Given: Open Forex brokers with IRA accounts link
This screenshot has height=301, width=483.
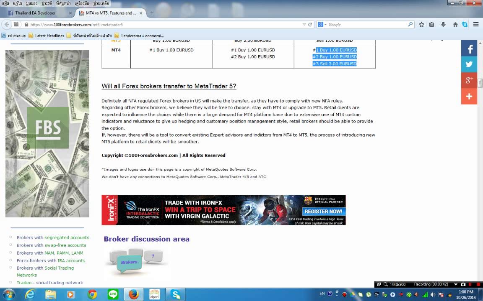Looking at the screenshot, I should point(50,260).
